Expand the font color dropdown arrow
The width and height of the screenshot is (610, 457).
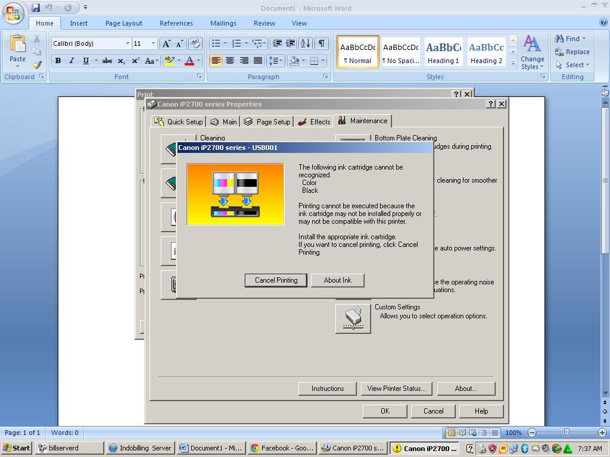click(x=198, y=61)
